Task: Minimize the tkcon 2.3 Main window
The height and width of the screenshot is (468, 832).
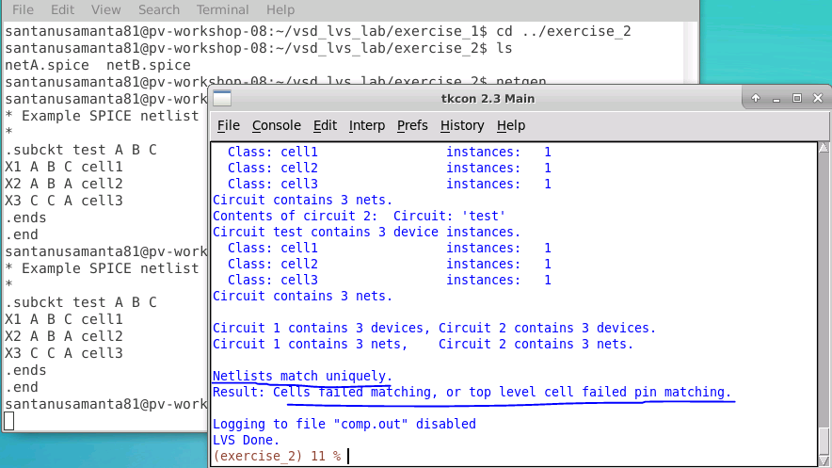Action: coord(776,99)
